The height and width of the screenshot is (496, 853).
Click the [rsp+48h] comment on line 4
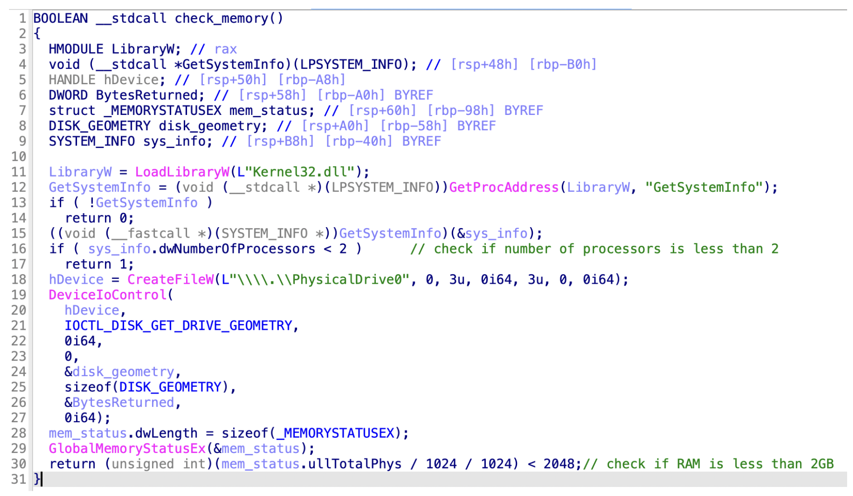click(x=484, y=64)
